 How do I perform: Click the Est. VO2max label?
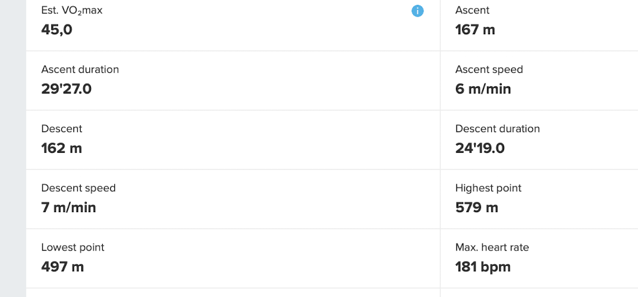pyautogui.click(x=71, y=10)
